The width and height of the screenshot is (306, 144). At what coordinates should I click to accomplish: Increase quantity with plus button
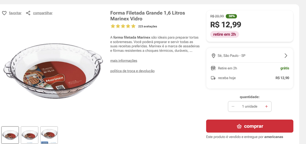(266, 107)
